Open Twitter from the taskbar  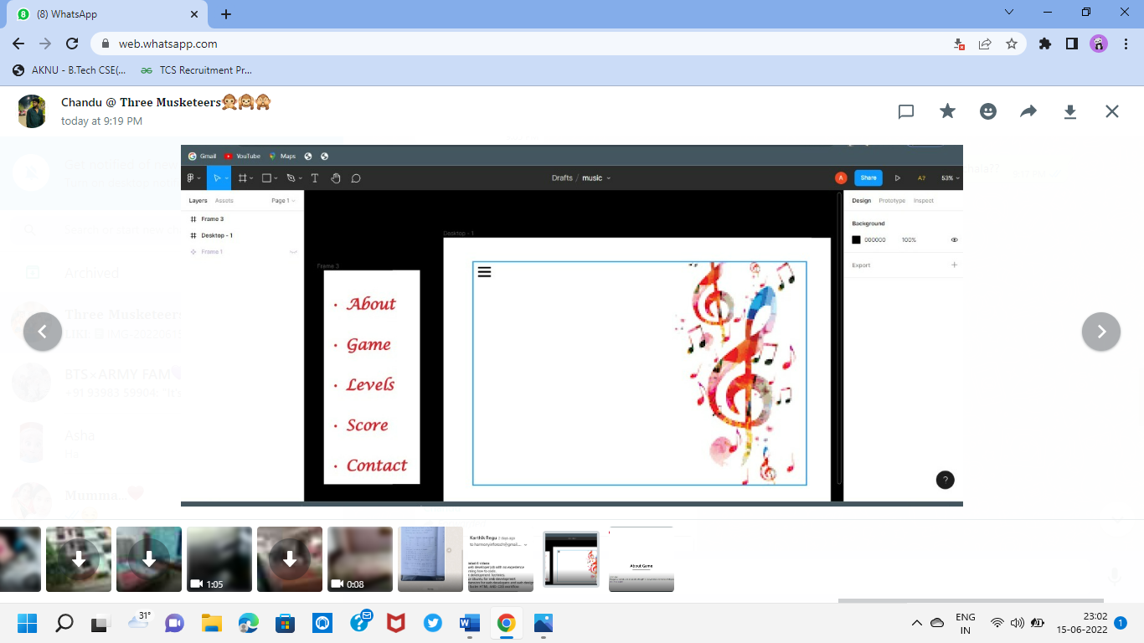coord(433,623)
